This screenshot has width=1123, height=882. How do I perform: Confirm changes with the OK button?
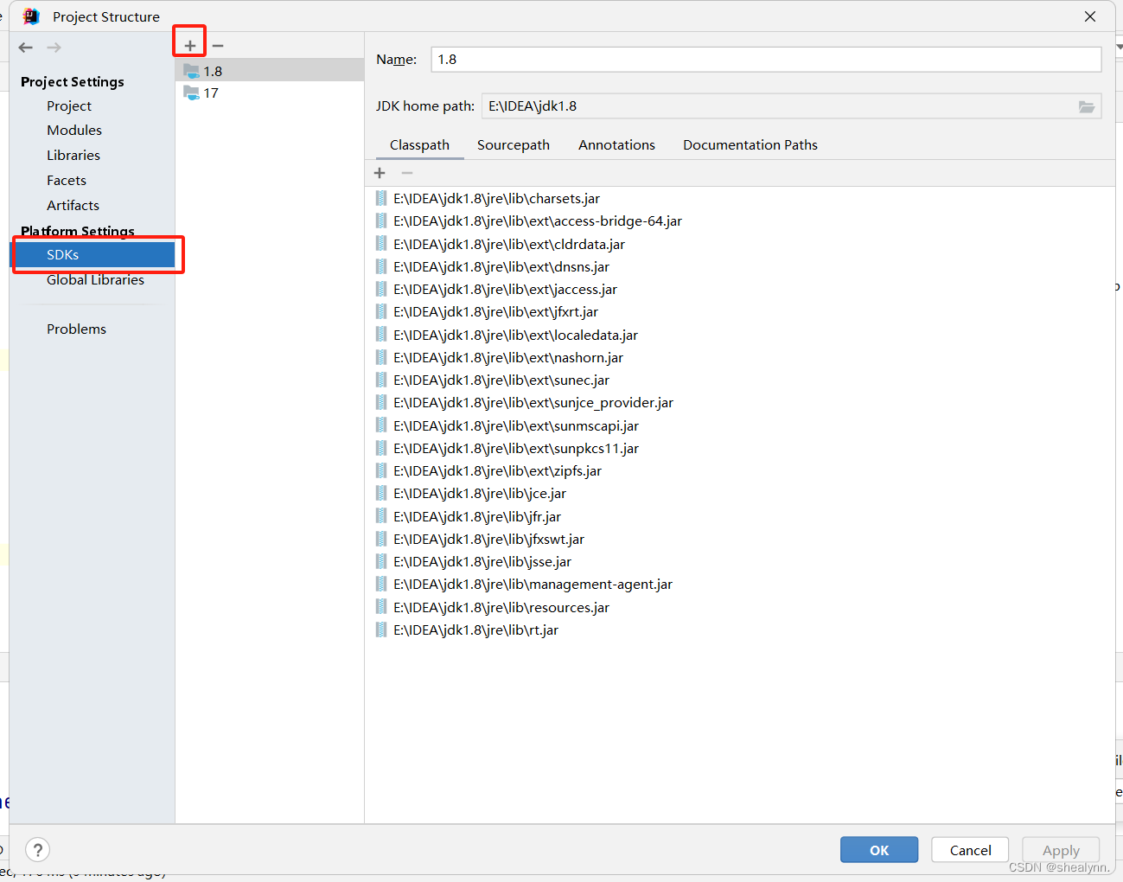[878, 849]
